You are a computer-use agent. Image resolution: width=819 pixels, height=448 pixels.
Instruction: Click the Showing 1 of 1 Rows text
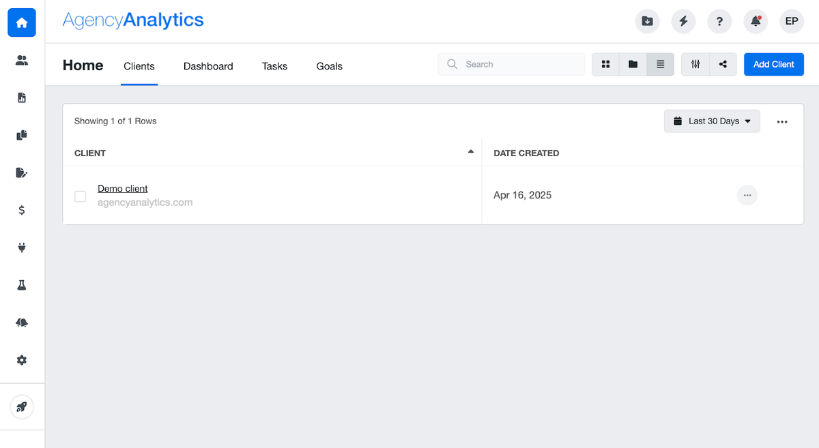point(115,121)
